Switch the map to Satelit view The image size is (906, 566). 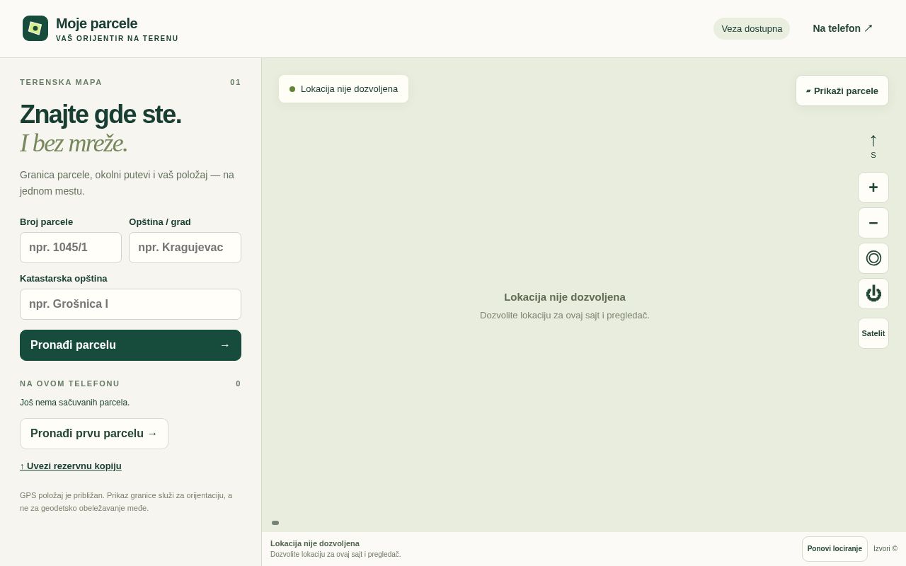pos(873,333)
